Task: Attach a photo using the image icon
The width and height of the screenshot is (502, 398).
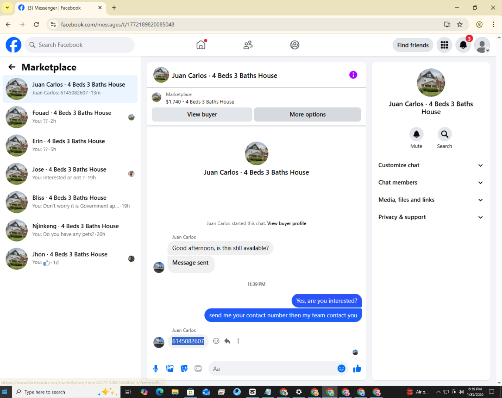Action: (170, 368)
